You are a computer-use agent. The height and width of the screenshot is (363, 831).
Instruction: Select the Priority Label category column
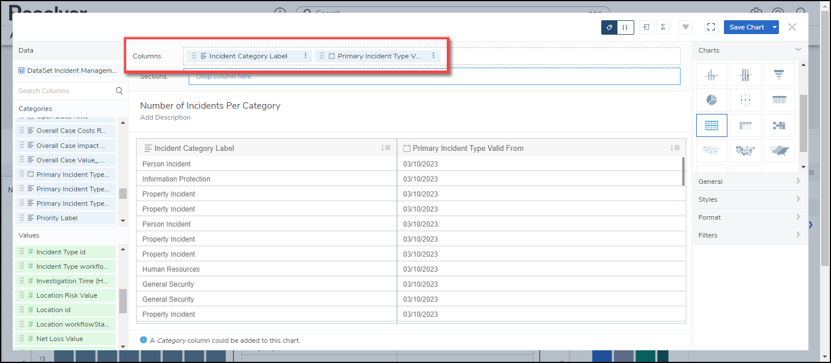(x=66, y=218)
